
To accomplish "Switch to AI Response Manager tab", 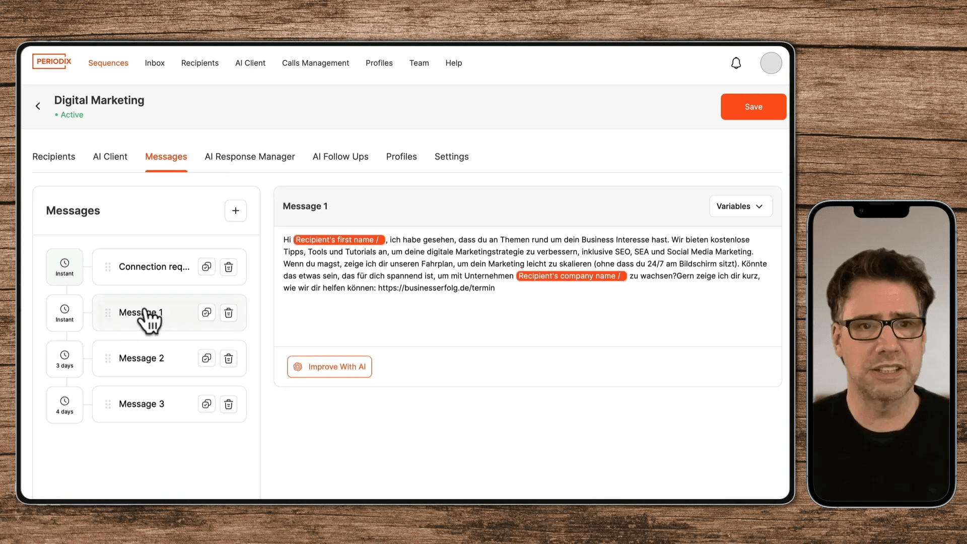I will (x=250, y=157).
